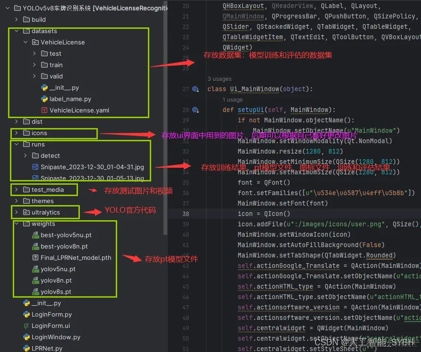Screen dimensions: 421x352
Task: Expand the valid folder chevron
Action: (x=34, y=76)
